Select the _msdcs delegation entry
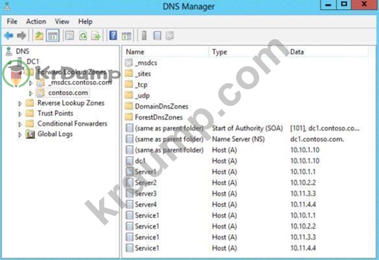 [x=146, y=63]
